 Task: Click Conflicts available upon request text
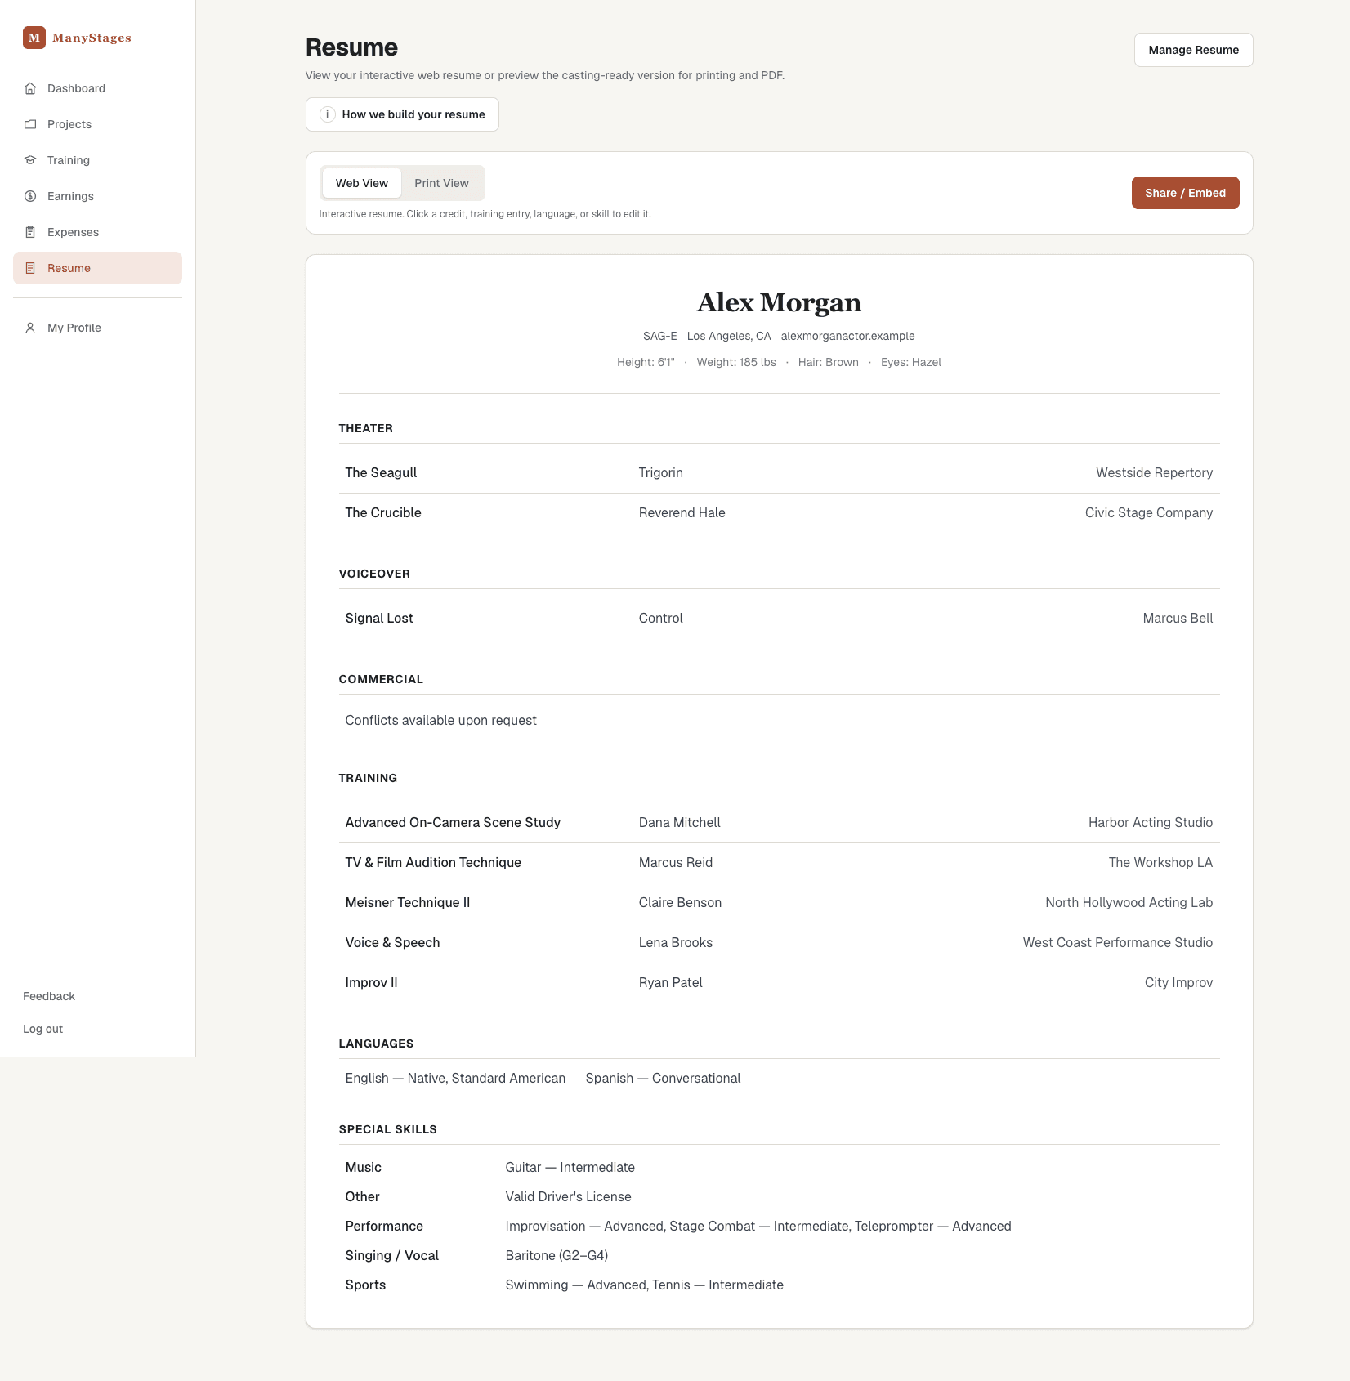coord(440,721)
